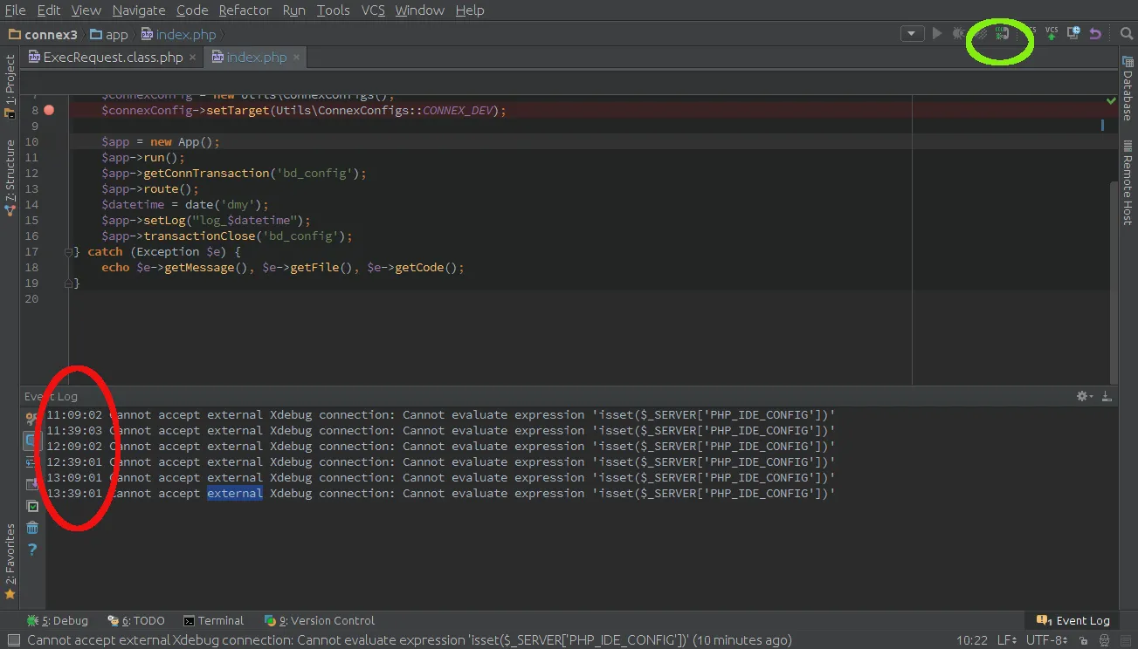Open the Tools menu
1138x649 pixels.
333,10
